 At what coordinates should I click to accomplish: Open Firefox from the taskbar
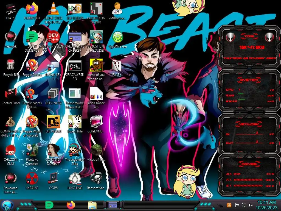71,205
